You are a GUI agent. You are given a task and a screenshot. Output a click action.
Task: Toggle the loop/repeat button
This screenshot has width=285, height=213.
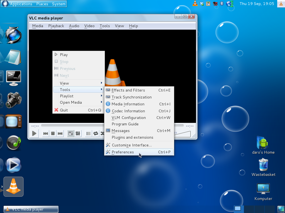[x=96, y=134]
